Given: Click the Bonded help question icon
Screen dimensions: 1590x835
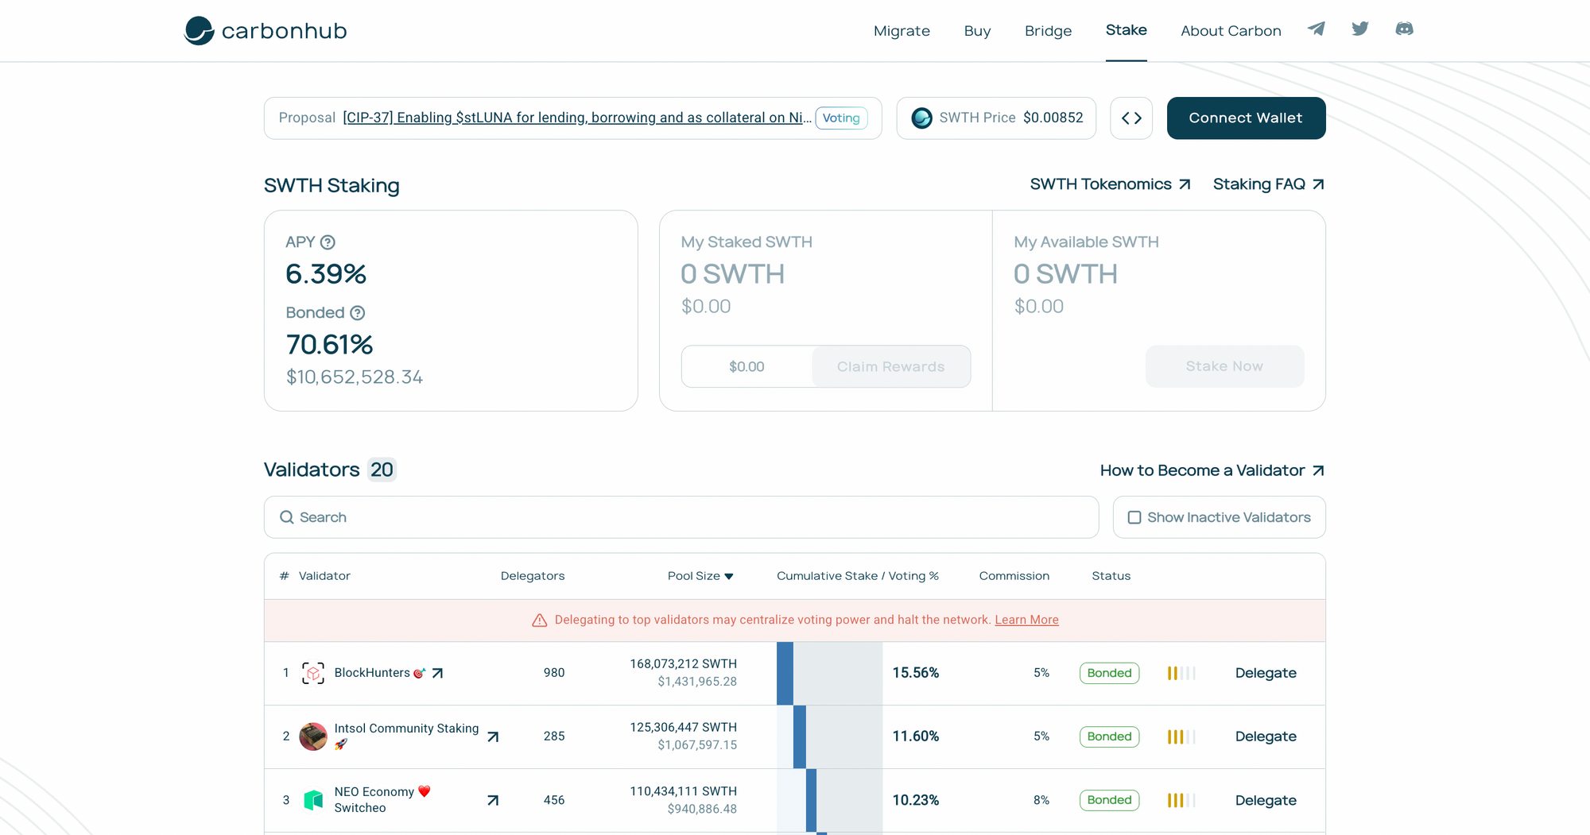Looking at the screenshot, I should pos(358,313).
